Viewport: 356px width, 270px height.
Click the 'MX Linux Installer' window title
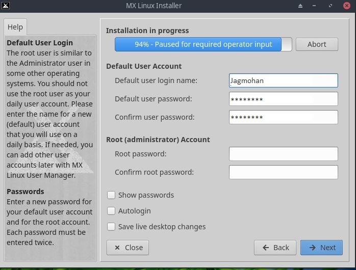[x=154, y=6]
